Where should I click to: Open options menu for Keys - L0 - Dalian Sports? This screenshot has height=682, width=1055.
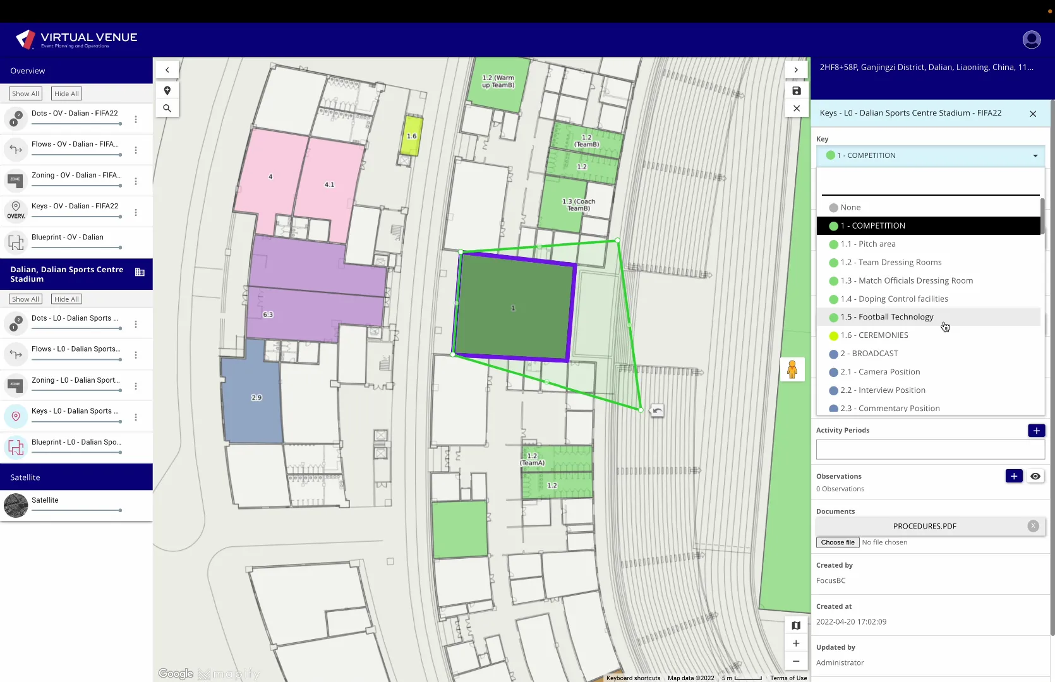coord(136,417)
